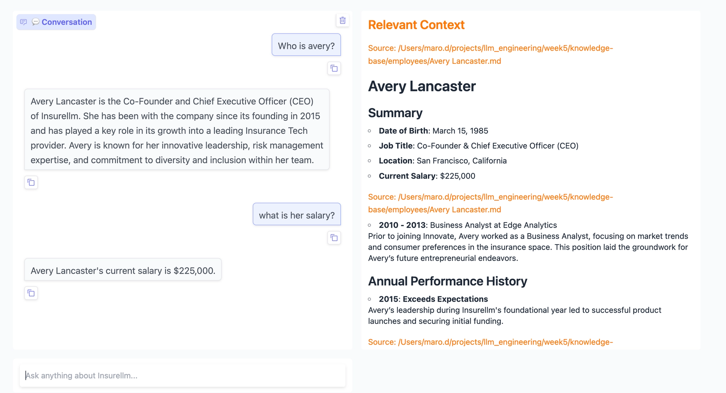Click the Job Title line in Summary
Image resolution: width=726 pixels, height=393 pixels.
click(x=479, y=146)
